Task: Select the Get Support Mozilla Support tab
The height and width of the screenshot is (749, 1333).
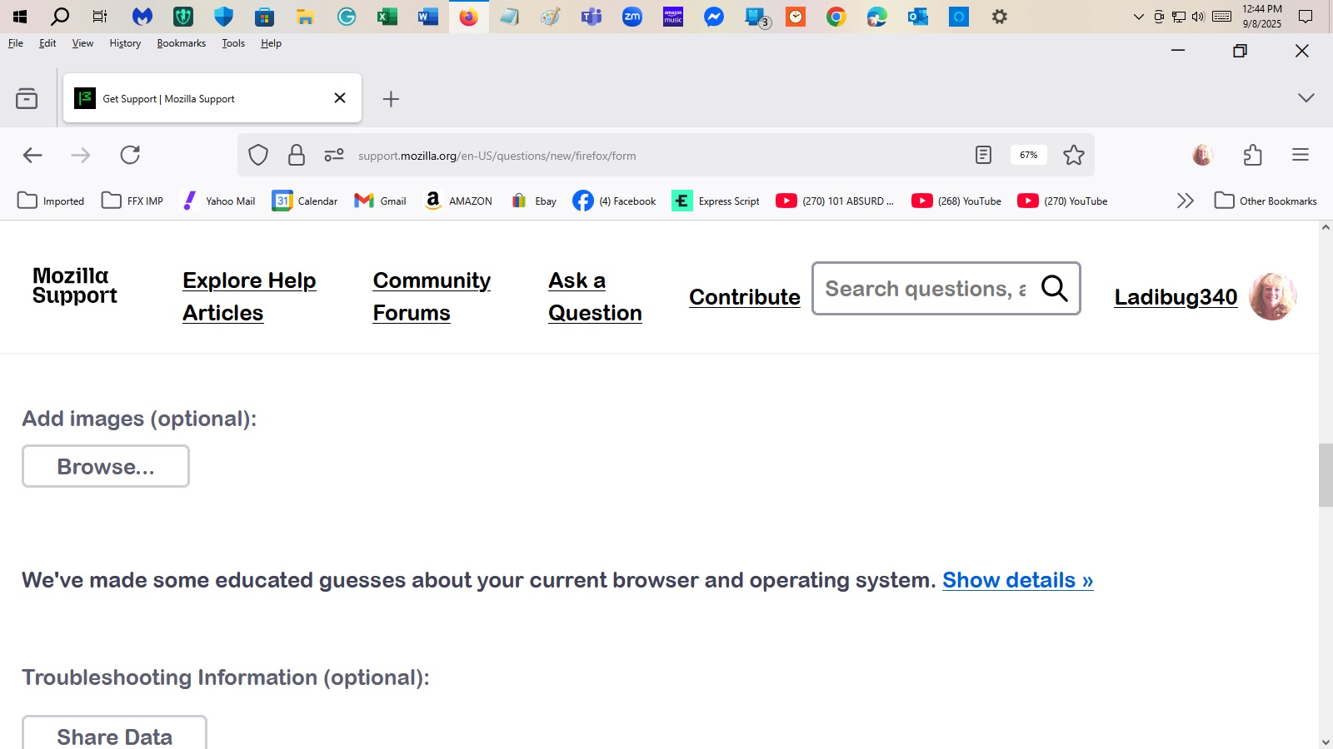Action: (x=212, y=98)
